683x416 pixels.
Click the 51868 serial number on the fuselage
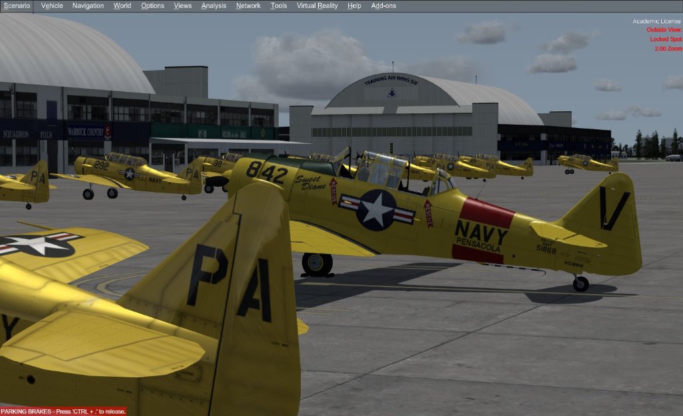546,249
